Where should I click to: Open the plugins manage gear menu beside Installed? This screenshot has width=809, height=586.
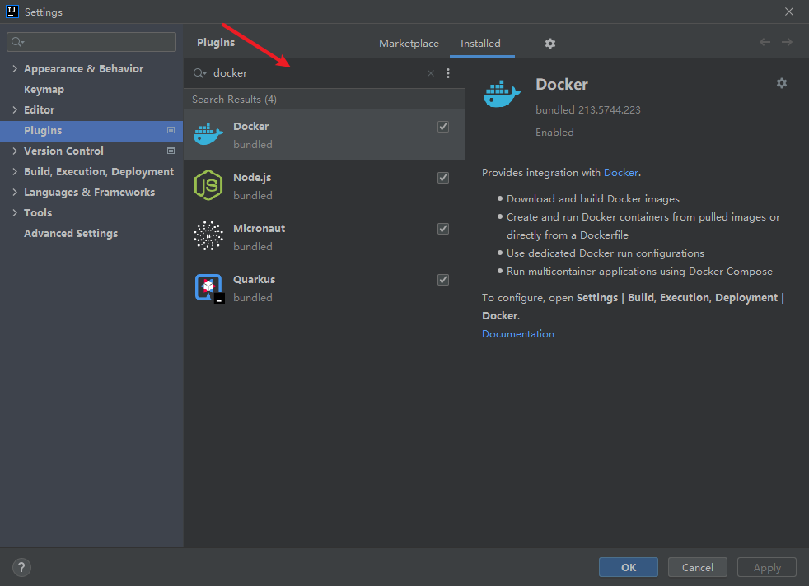[x=550, y=44]
